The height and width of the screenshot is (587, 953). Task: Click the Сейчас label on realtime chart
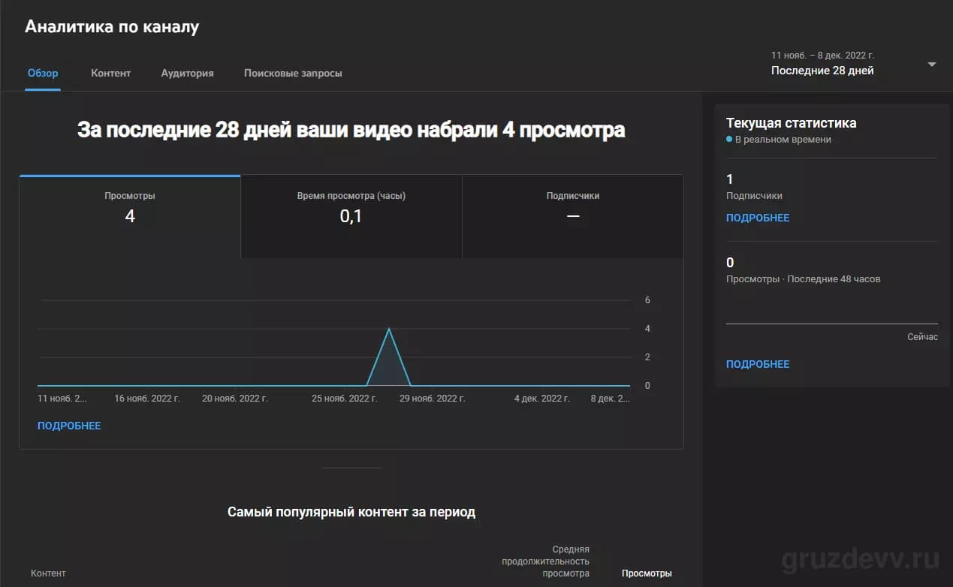pos(922,337)
